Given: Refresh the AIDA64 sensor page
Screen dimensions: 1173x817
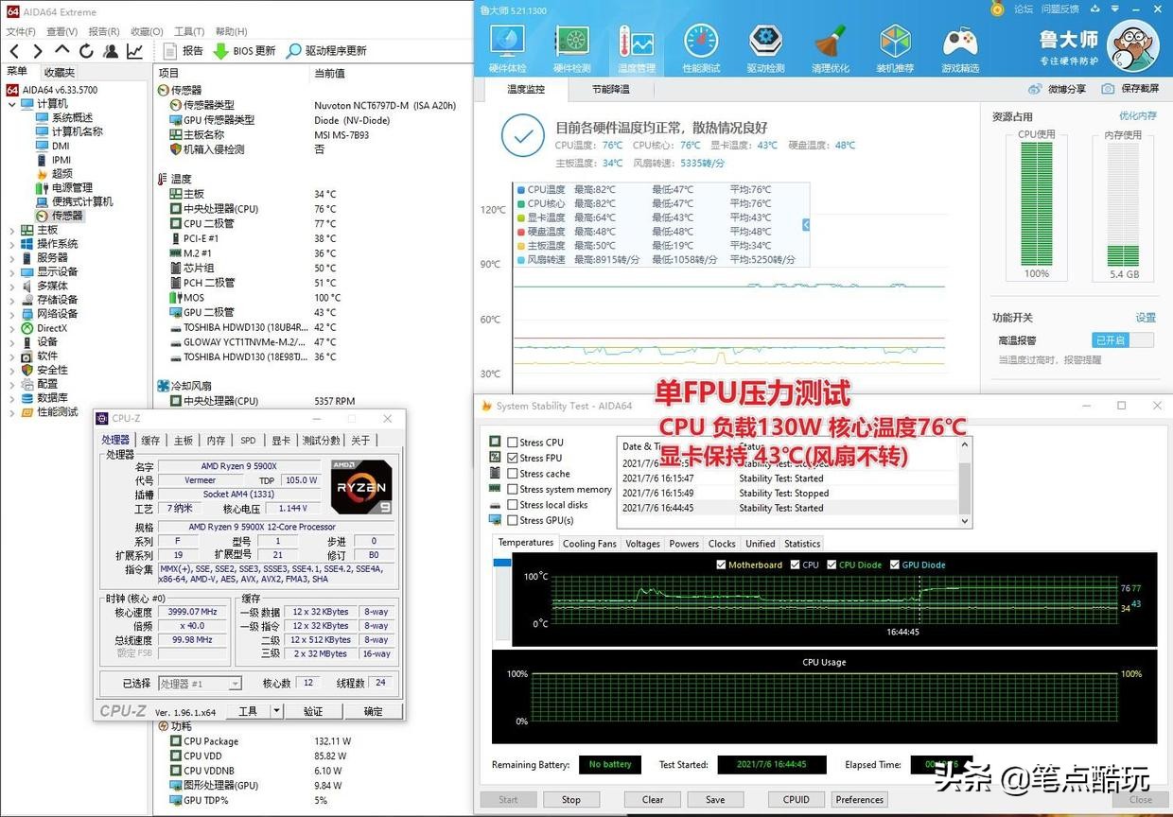Looking at the screenshot, I should point(87,51).
